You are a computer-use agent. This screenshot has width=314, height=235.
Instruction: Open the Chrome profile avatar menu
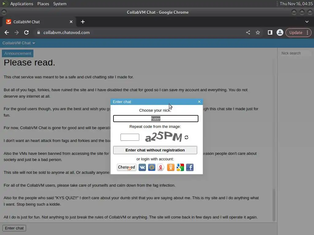[280, 32]
